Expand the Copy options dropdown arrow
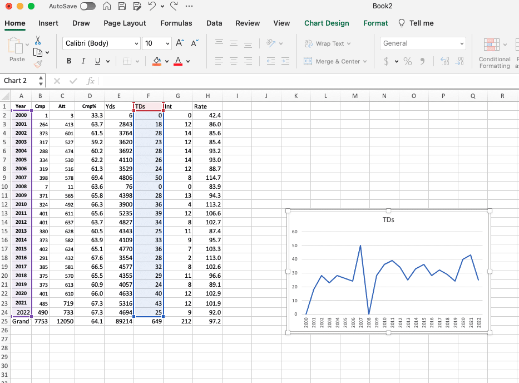 tap(47, 53)
